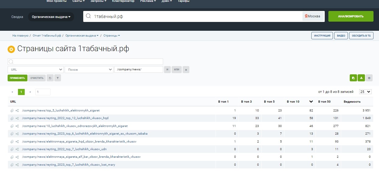Click paperclip icon for 10_luchshikh_vkusov_odnorazovykh row
The image size is (379, 173).
tap(12, 126)
